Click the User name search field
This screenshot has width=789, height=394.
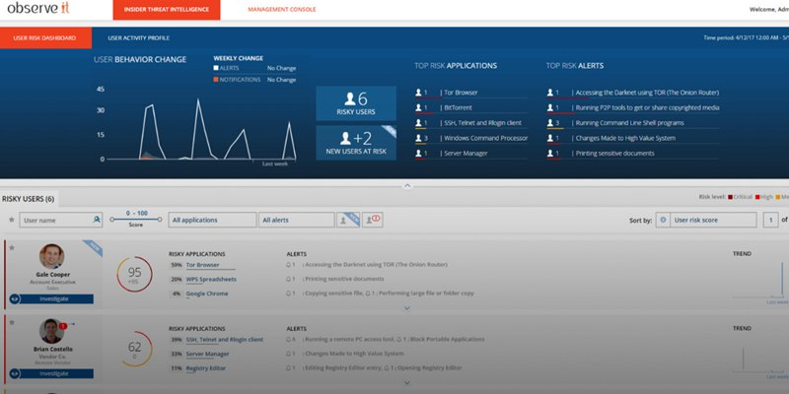[54, 220]
